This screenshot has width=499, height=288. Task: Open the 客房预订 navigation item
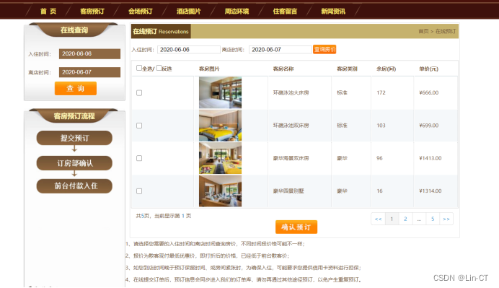92,11
